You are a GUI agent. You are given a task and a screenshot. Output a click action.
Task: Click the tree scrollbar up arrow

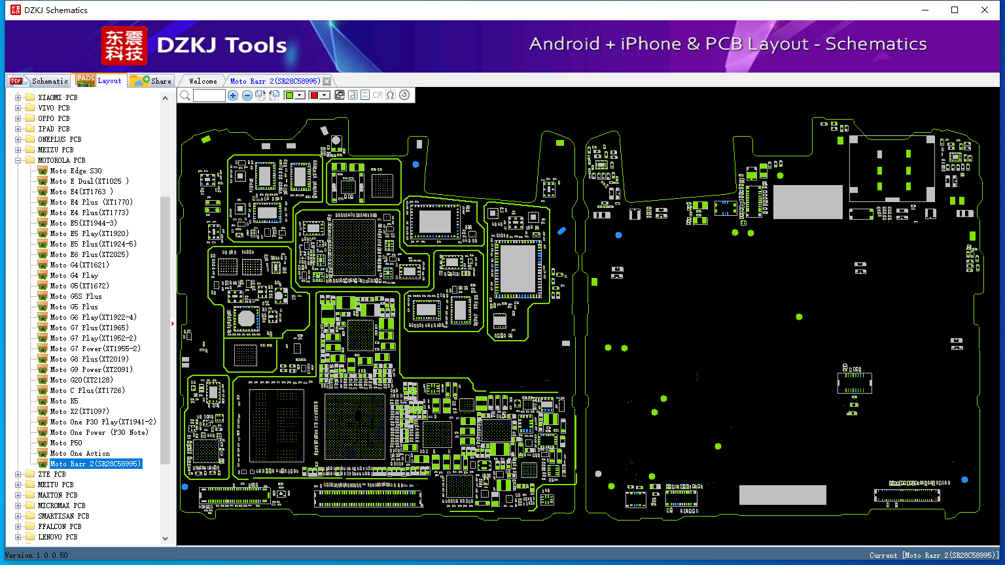(165, 98)
